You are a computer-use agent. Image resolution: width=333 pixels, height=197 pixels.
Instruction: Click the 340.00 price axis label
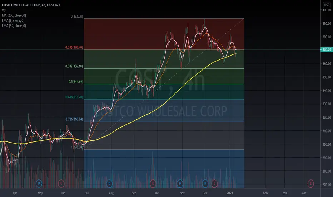tap(327, 91)
